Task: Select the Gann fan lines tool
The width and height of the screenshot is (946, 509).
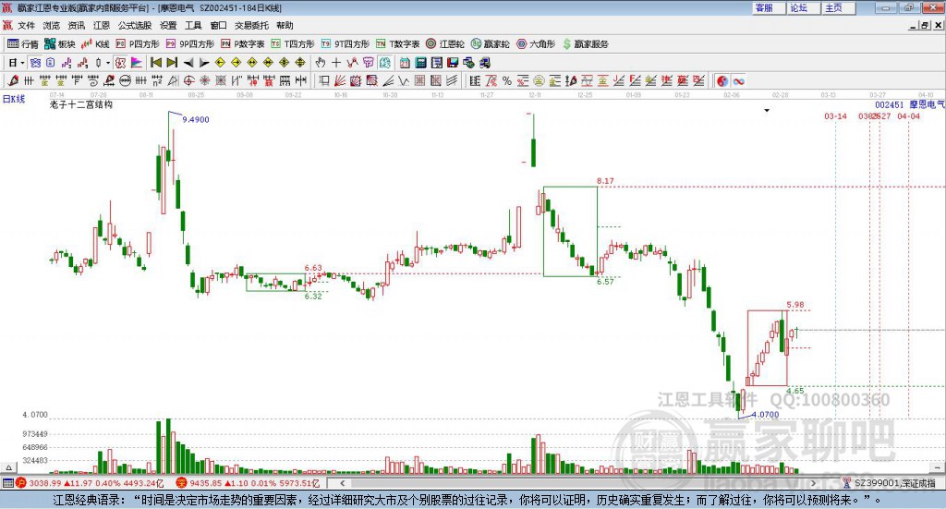Action: click(340, 80)
